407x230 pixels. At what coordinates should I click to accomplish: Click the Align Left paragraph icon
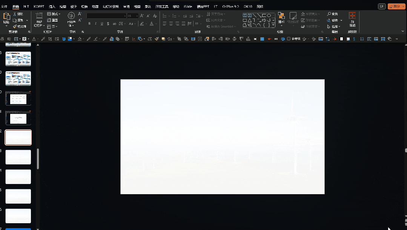pyautogui.click(x=164, y=24)
